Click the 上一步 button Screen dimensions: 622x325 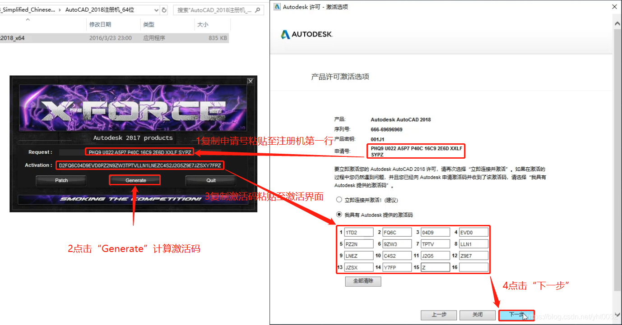click(439, 315)
